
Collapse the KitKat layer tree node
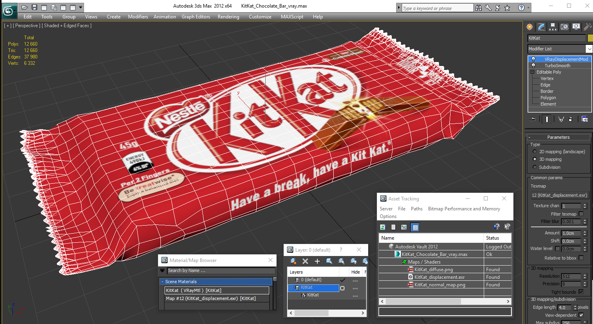(x=290, y=288)
